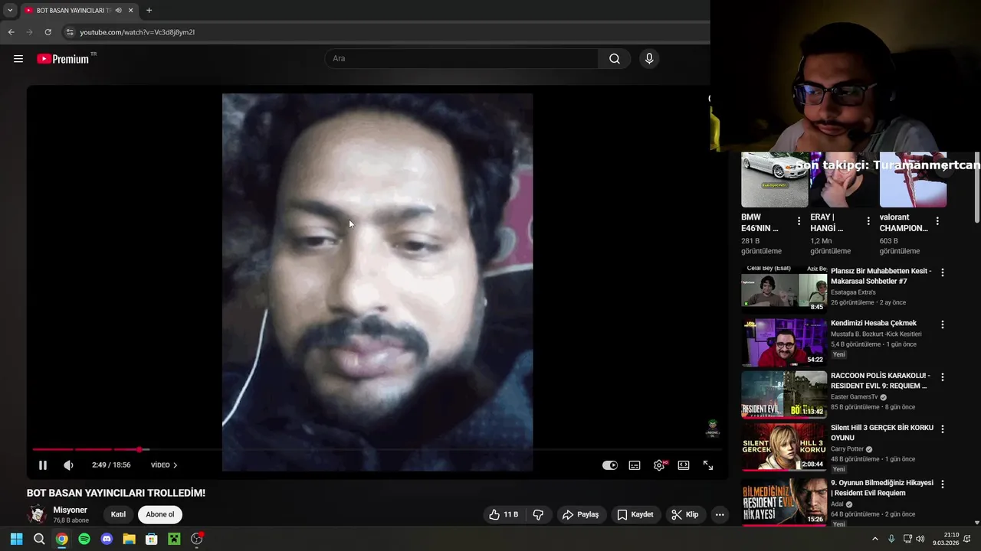Enter fullscreen mode
Image resolution: width=981 pixels, height=551 pixels.
[x=708, y=465]
